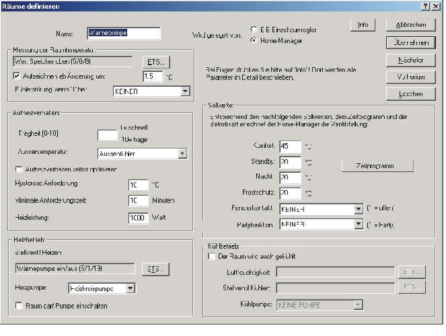The width and height of the screenshot is (446, 336).
Task: Enable 'Aufheizverhalten selbst optimieren' checkbox
Action: (x=18, y=169)
